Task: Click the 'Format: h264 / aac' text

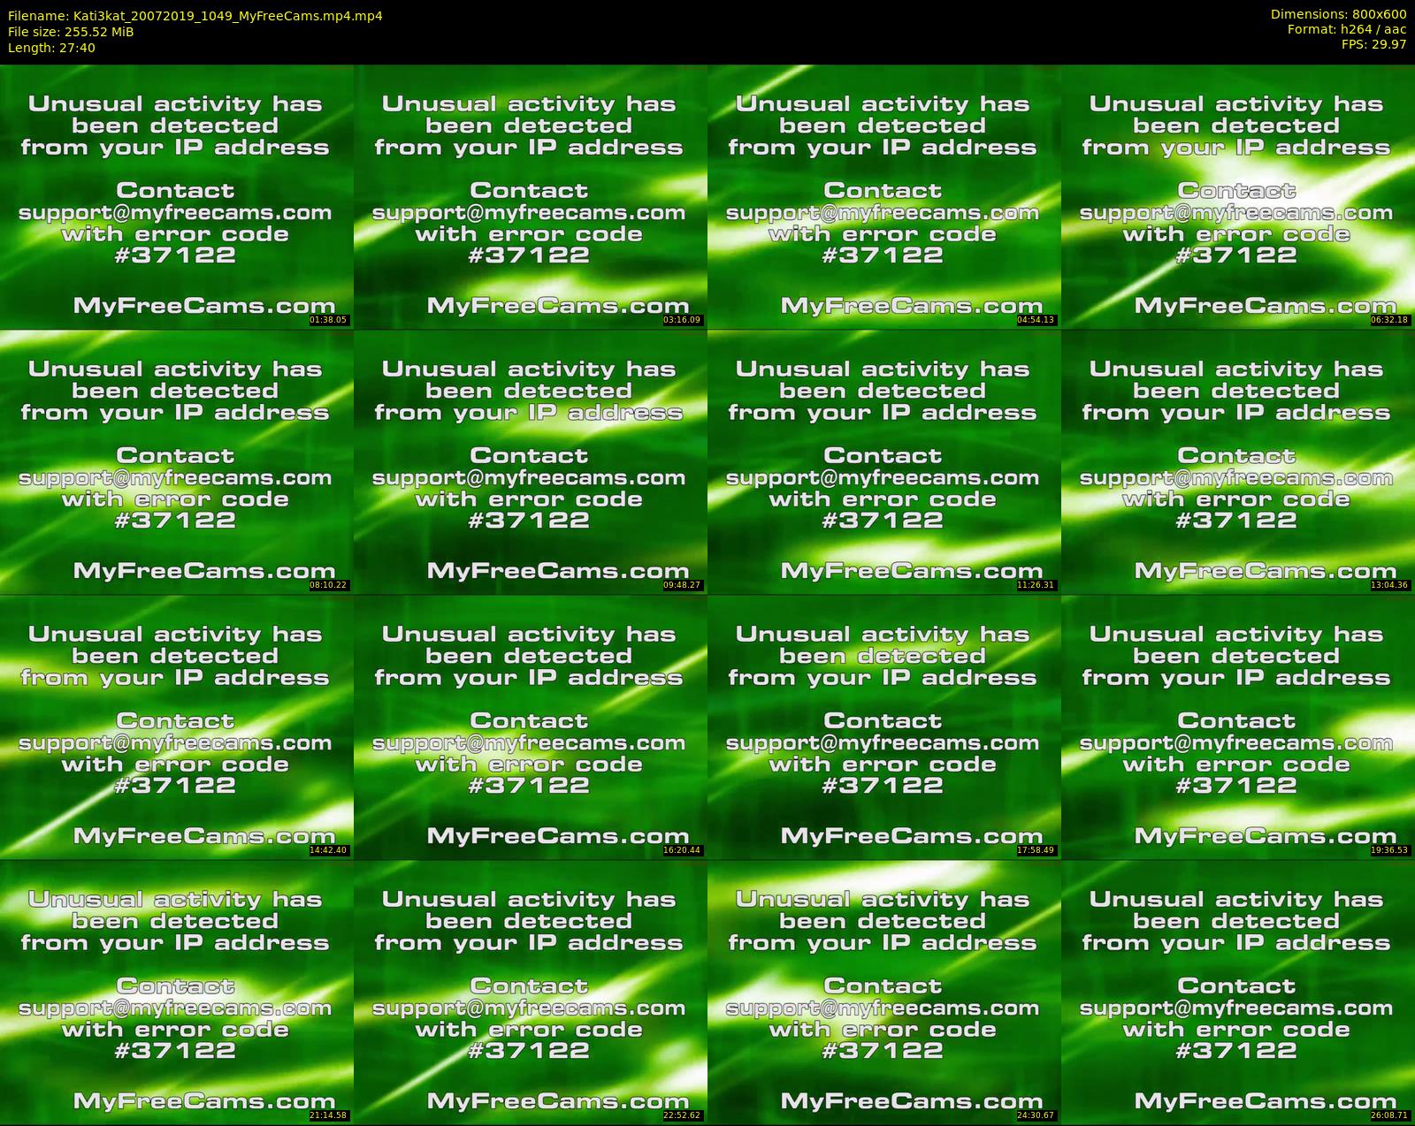Action: point(1347,29)
